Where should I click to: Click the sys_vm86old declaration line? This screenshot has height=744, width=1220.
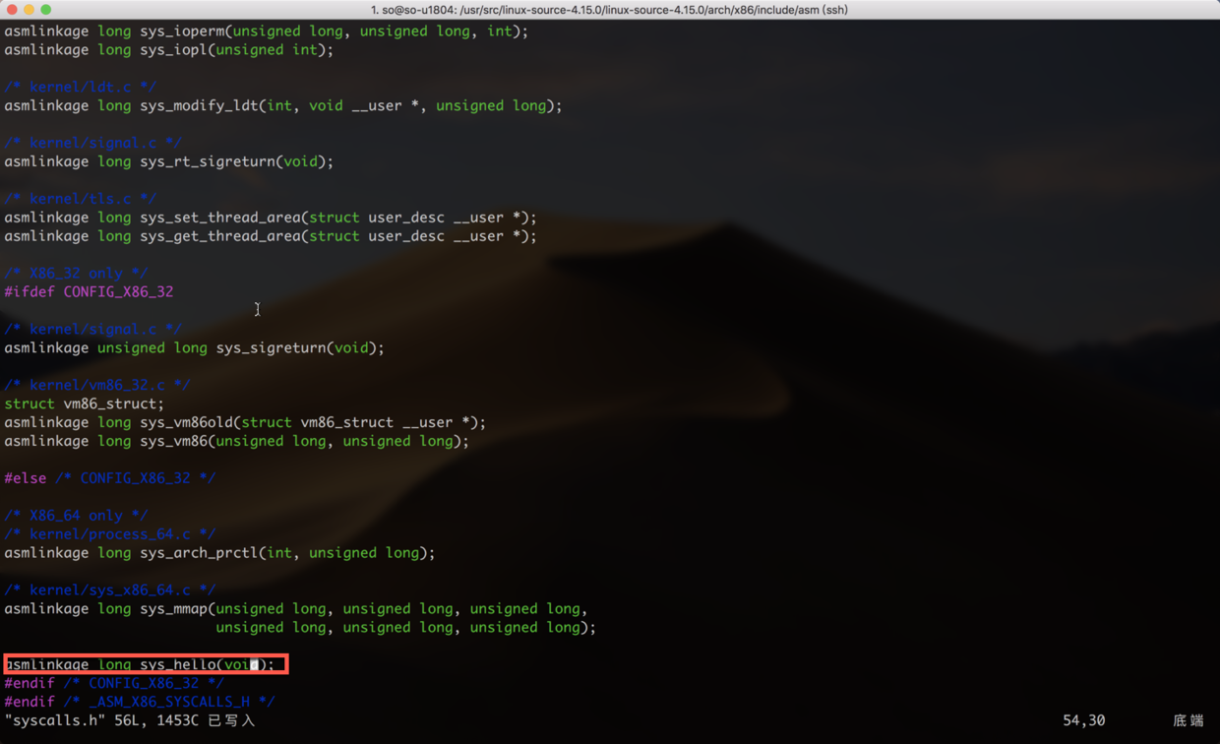(x=245, y=423)
